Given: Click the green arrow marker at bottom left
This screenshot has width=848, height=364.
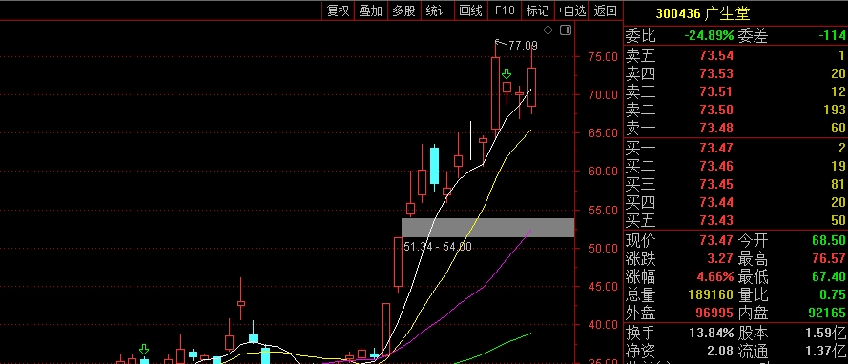Looking at the screenshot, I should tap(144, 349).
